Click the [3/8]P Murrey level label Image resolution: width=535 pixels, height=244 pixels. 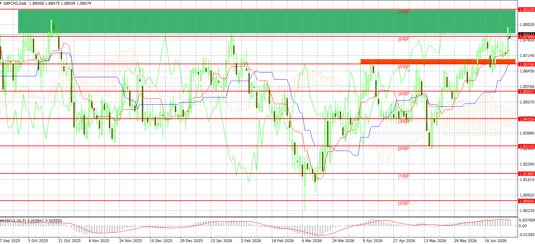point(404,121)
